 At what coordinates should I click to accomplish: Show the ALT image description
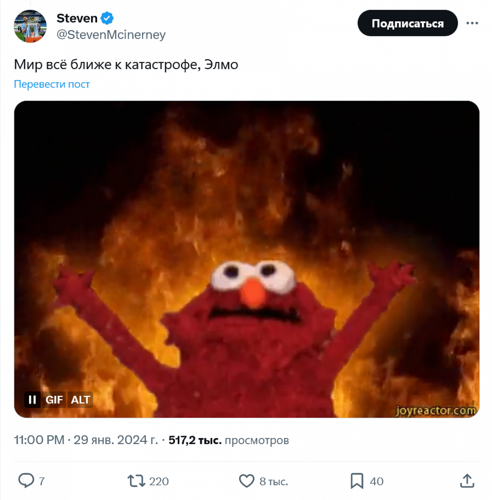click(x=80, y=400)
